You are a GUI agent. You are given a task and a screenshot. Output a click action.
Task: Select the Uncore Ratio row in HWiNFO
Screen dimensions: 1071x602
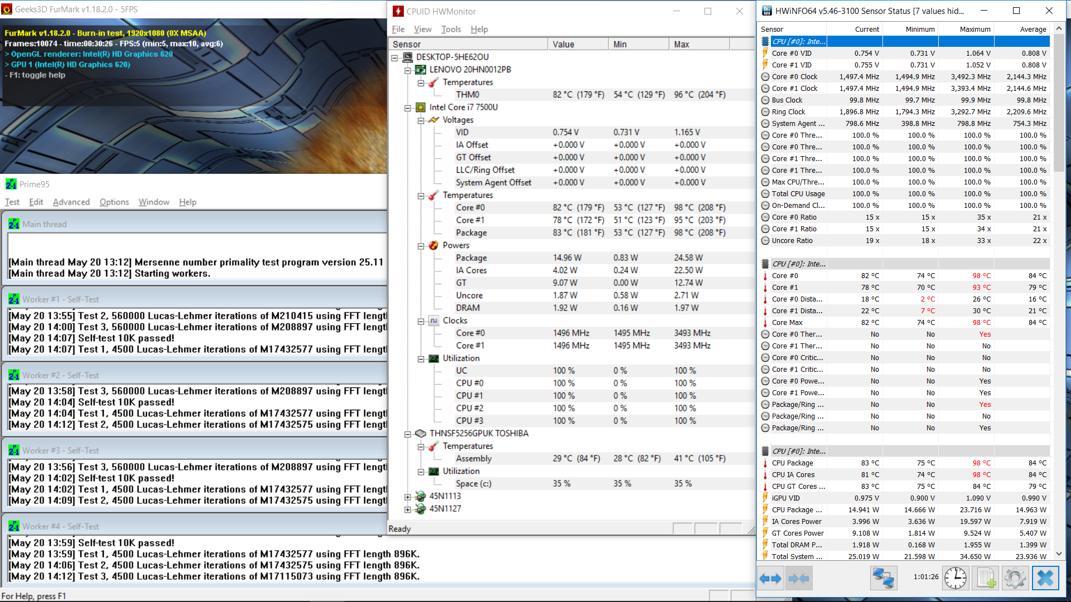click(905, 240)
